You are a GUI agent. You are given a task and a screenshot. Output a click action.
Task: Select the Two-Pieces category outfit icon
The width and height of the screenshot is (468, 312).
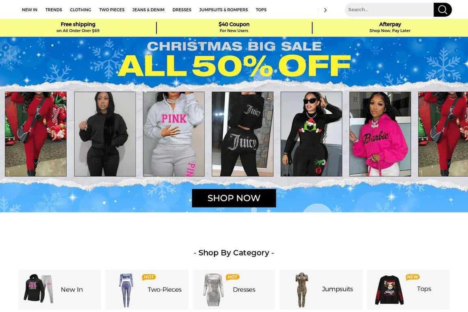coord(126,290)
